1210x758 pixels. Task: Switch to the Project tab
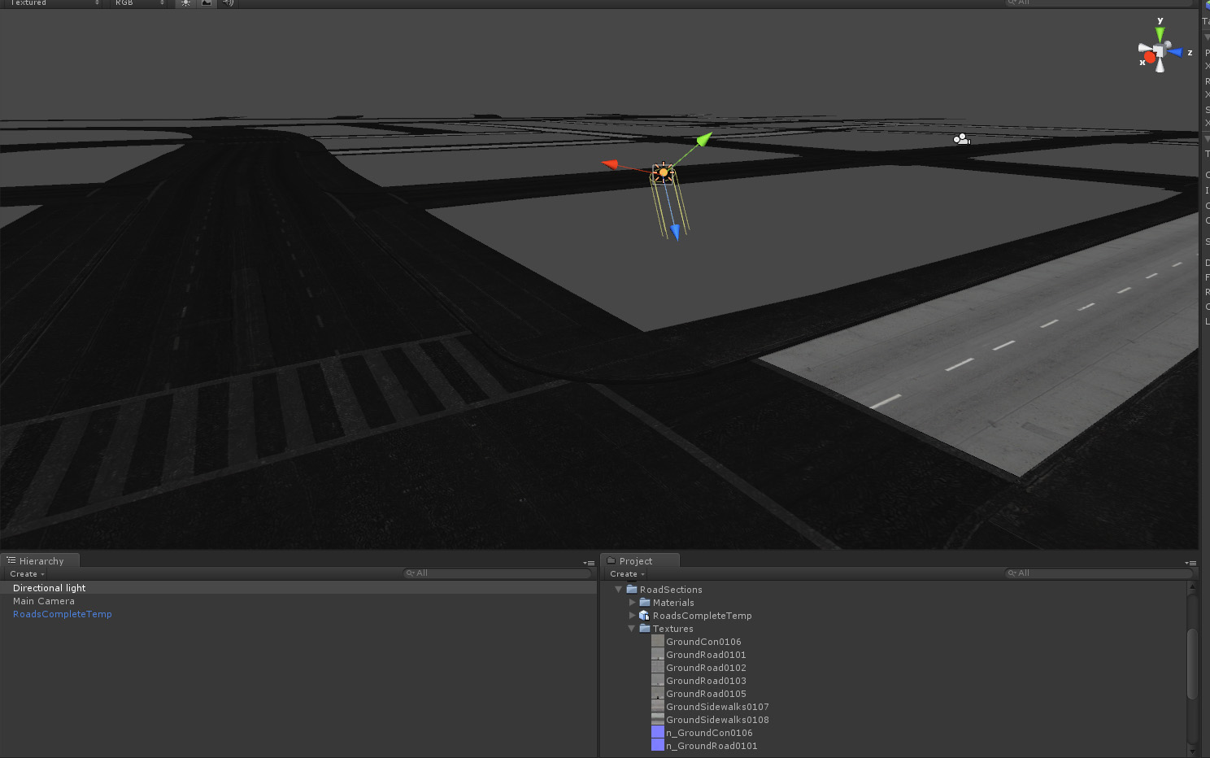(x=639, y=560)
